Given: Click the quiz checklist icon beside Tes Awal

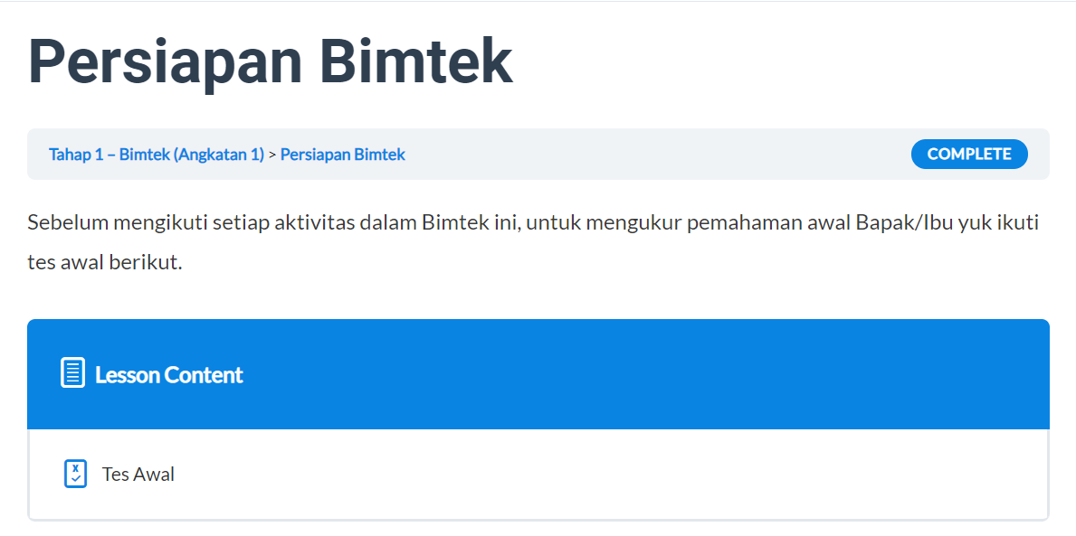Looking at the screenshot, I should pos(77,474).
